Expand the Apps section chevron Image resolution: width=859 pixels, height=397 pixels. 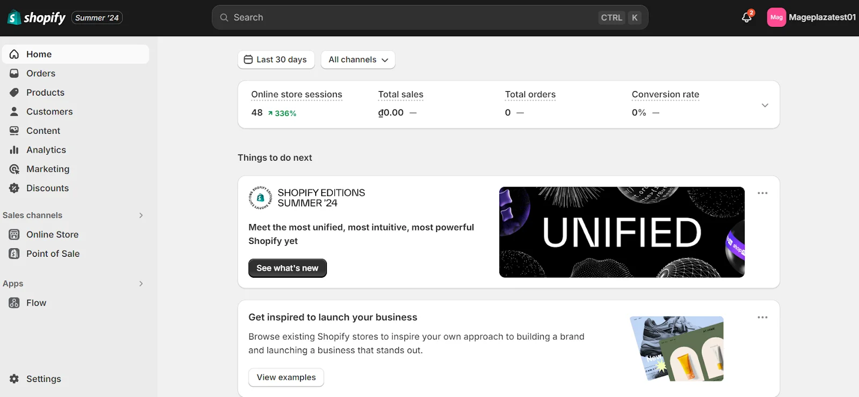pos(141,283)
